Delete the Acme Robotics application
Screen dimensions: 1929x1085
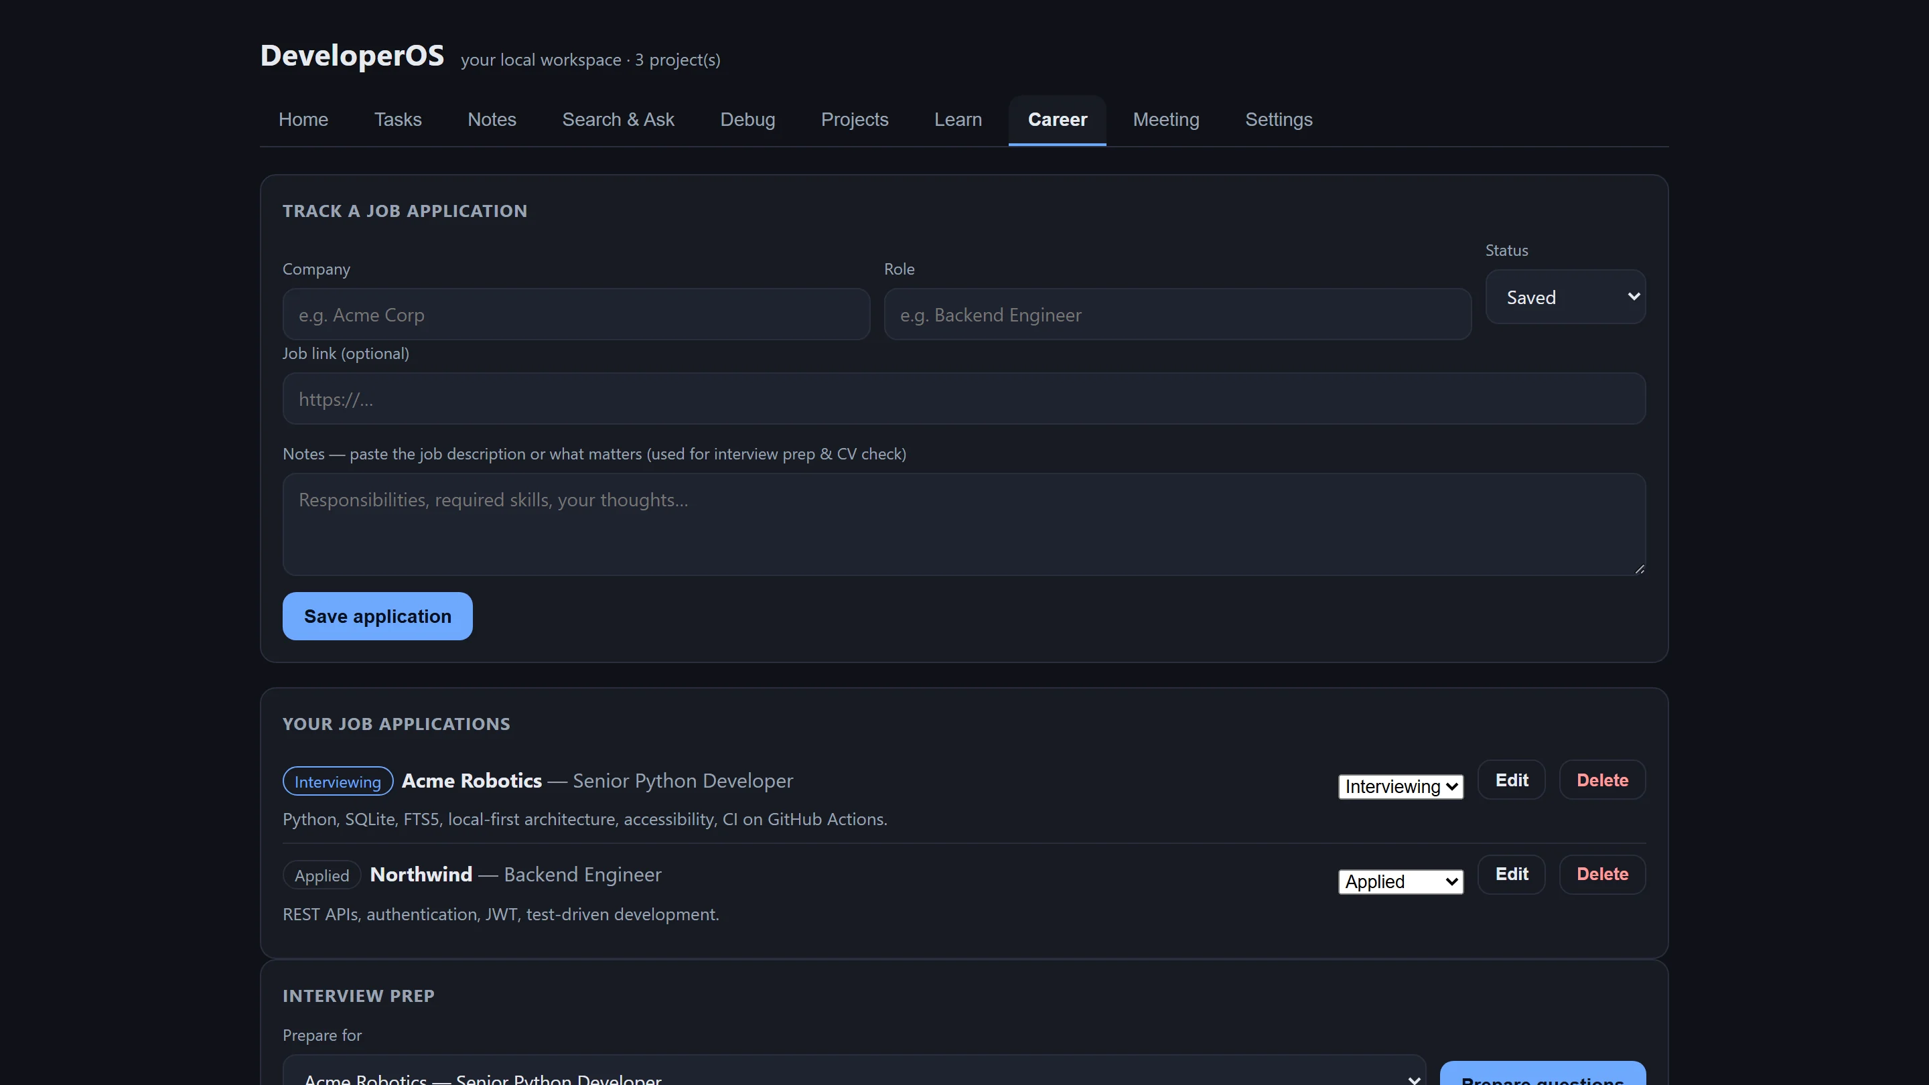click(x=1603, y=780)
